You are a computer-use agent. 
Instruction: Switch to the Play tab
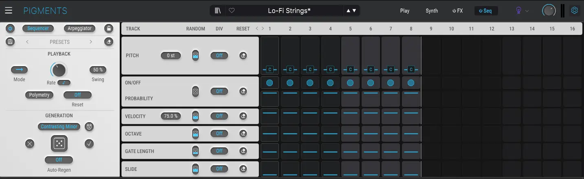click(405, 11)
